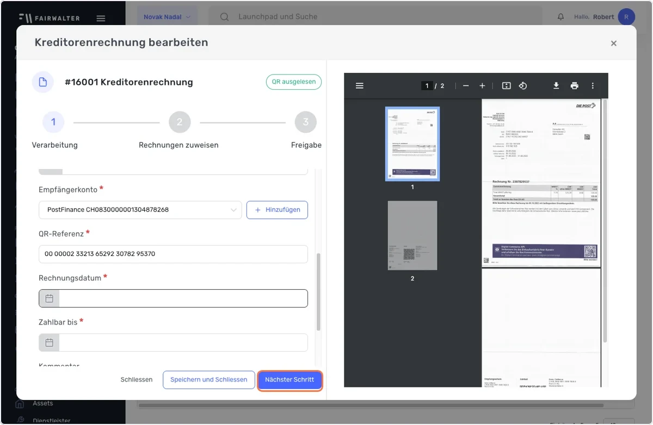Toggle the PDF viewer sidebar menu
653x425 pixels.
pos(360,86)
